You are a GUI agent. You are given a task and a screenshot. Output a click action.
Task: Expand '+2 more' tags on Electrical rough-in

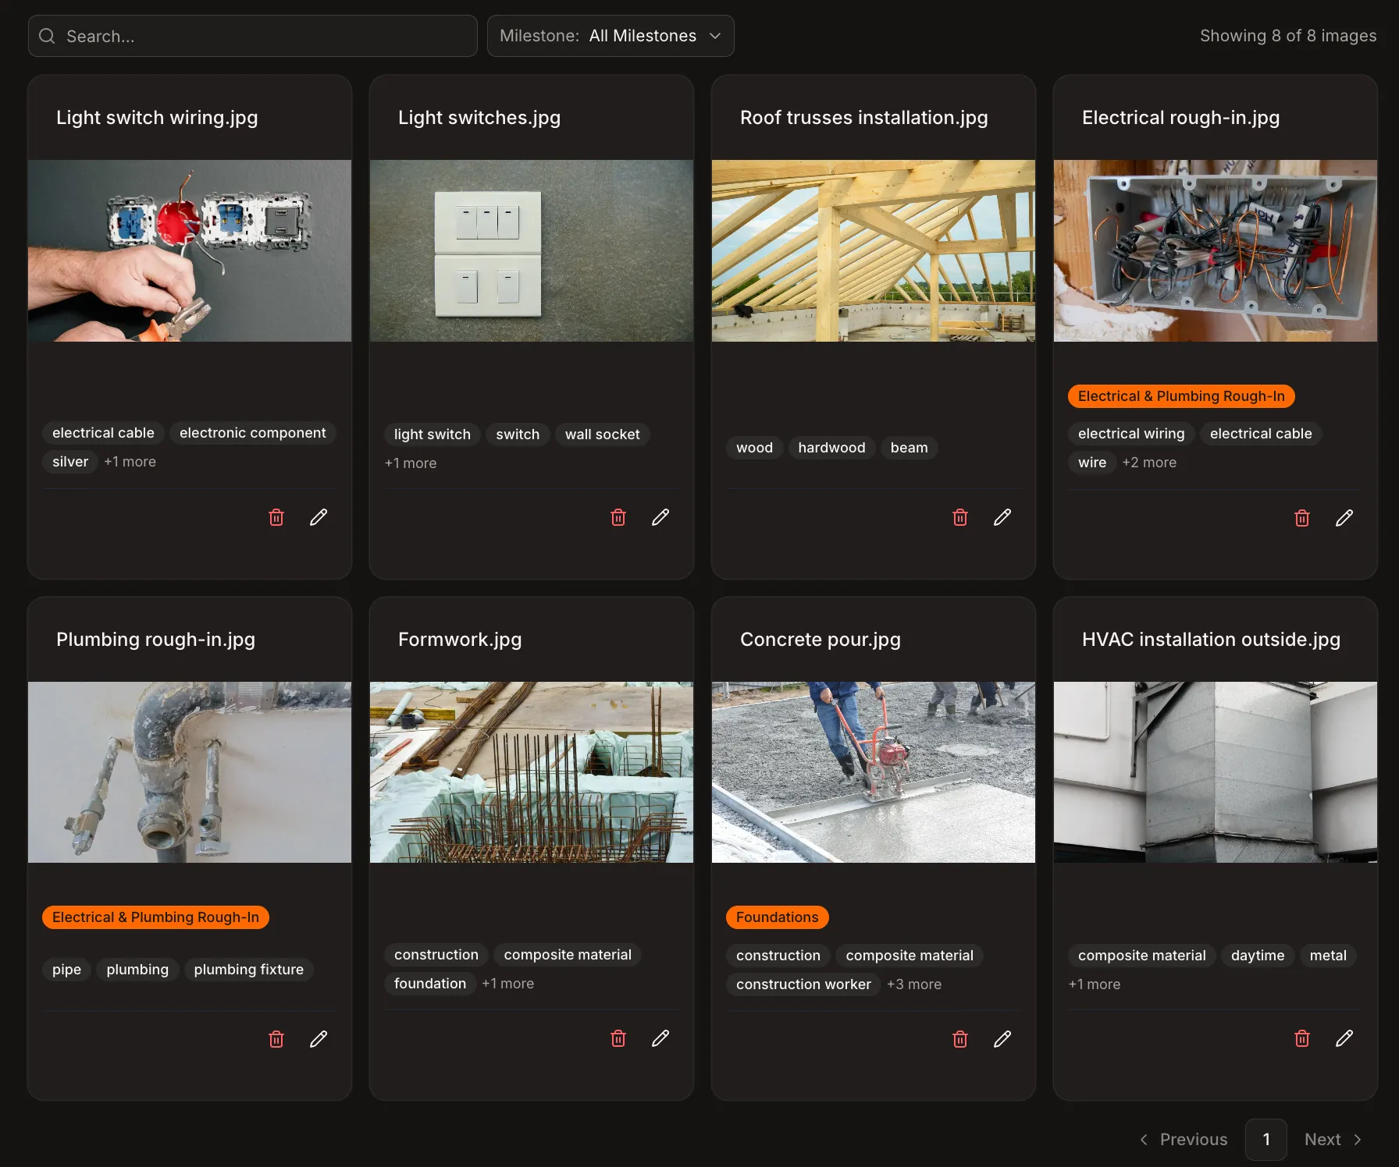tap(1149, 463)
